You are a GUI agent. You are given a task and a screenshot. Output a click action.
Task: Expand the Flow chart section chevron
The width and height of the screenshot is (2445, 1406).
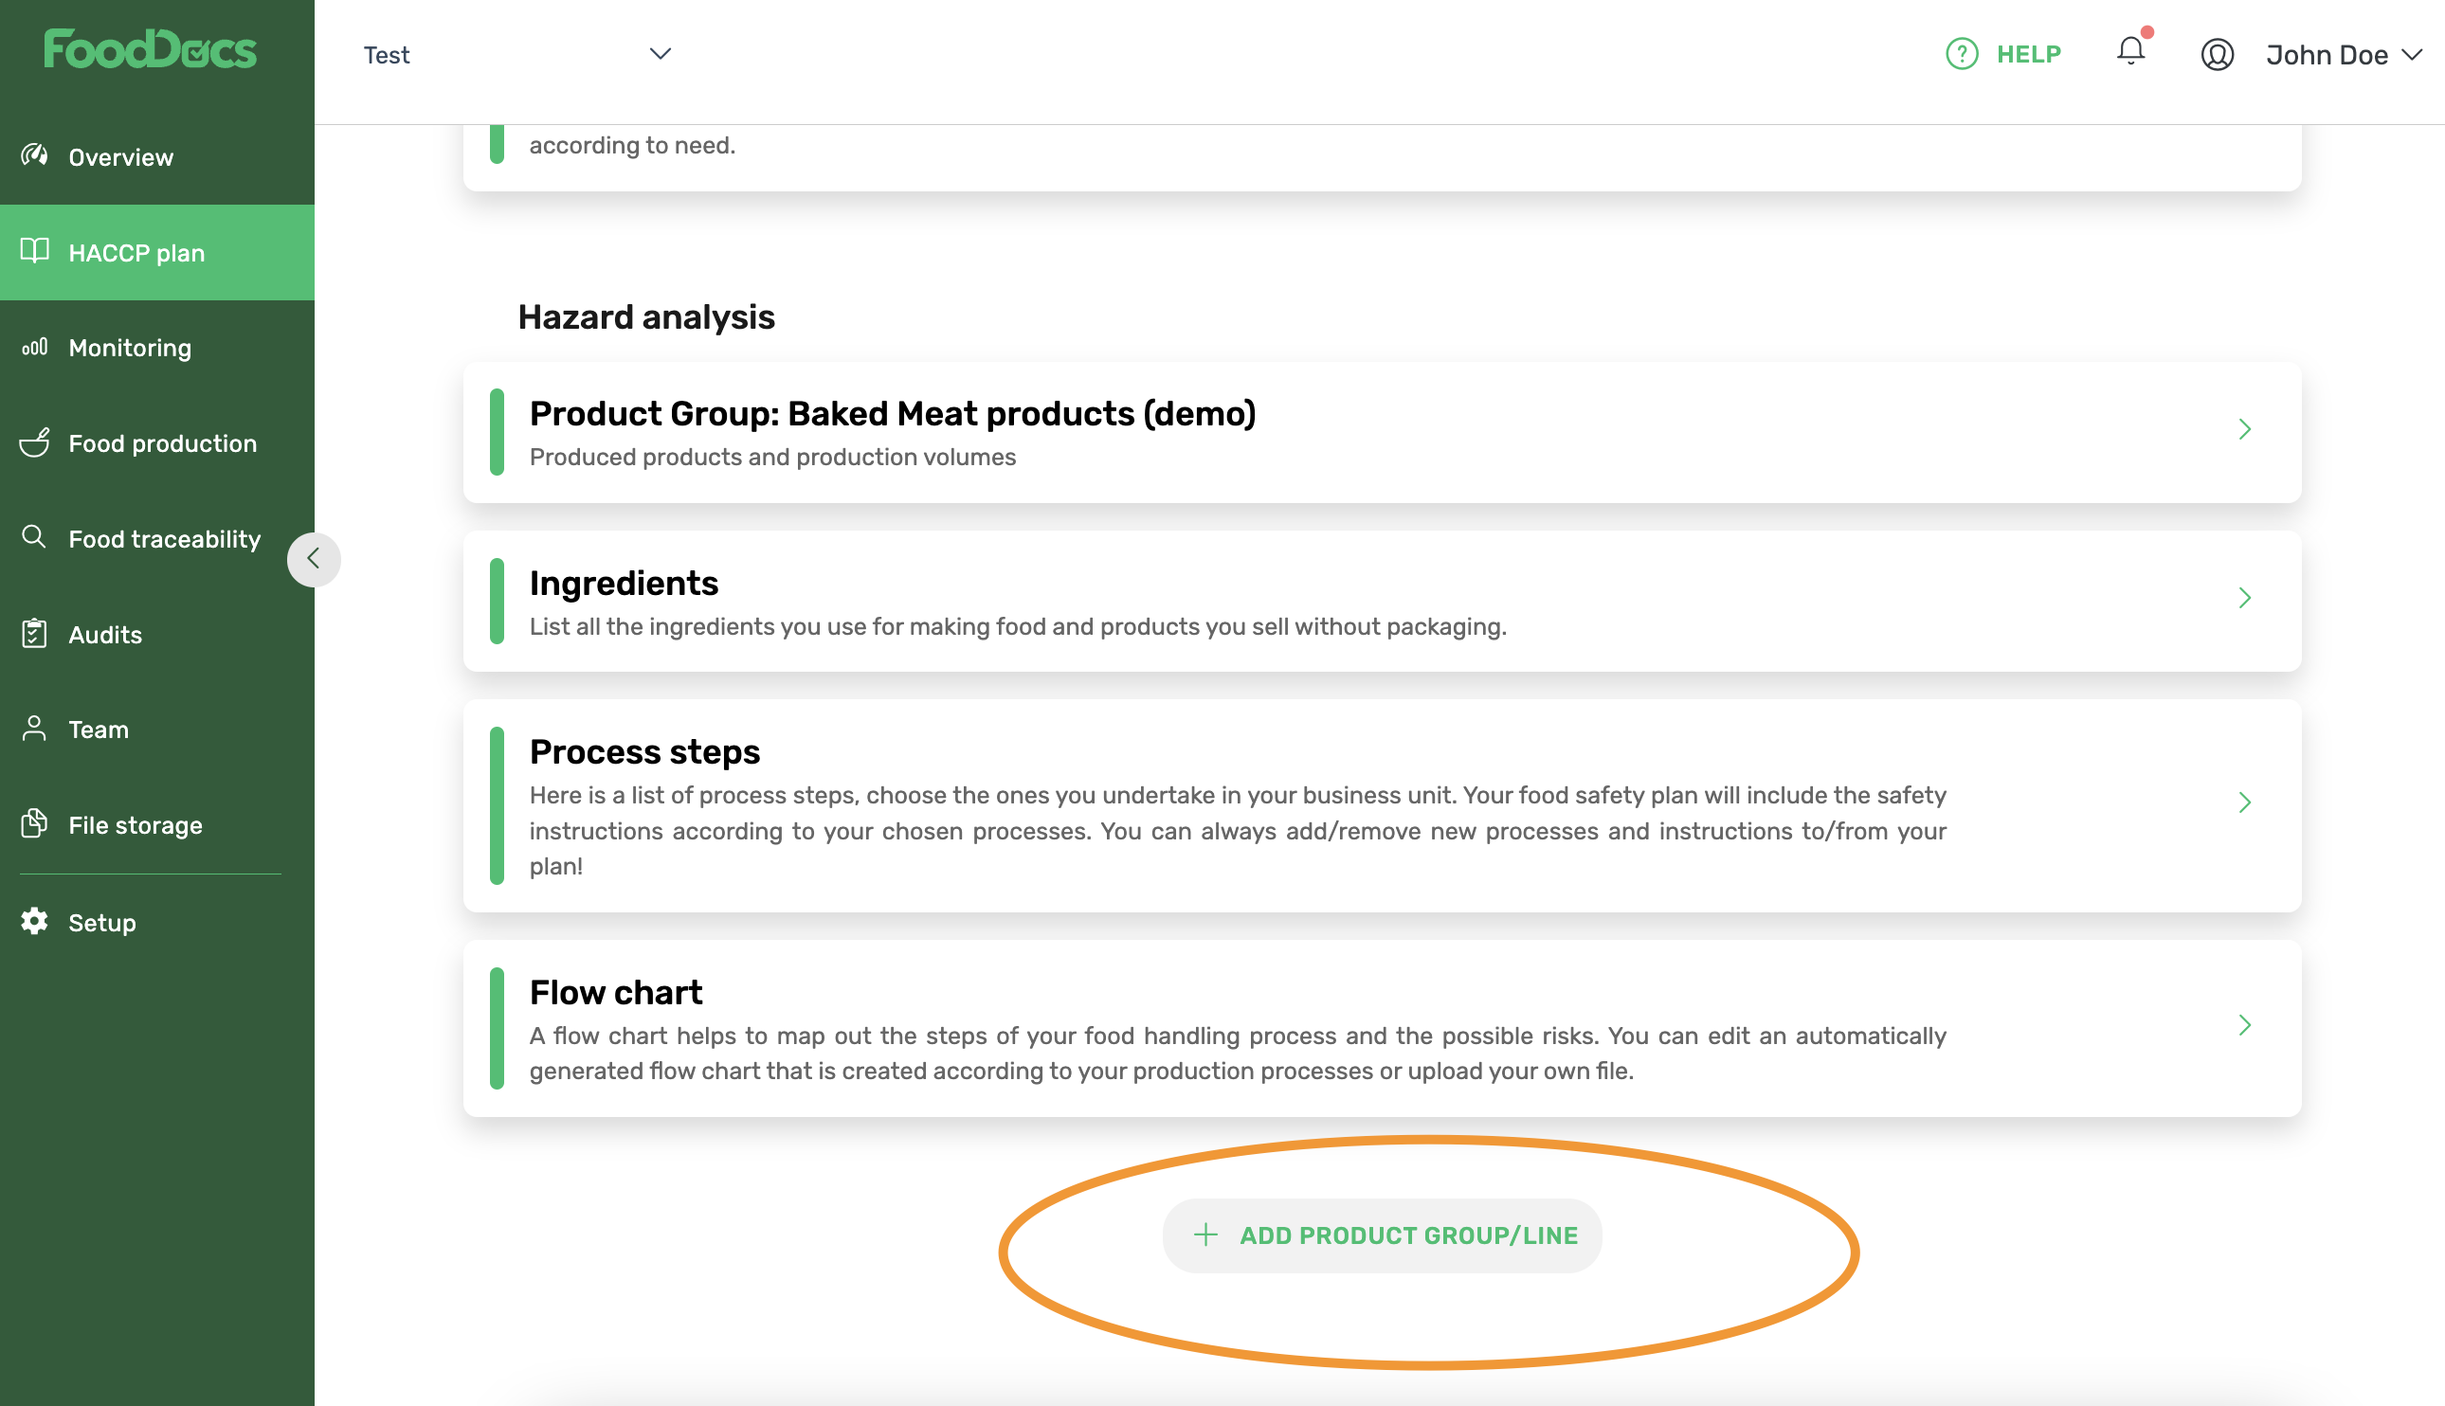[2244, 1025]
